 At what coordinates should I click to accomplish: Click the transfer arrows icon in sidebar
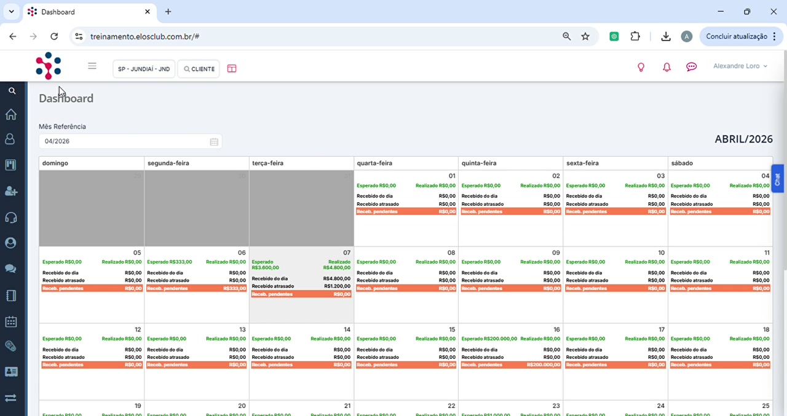[x=10, y=398]
